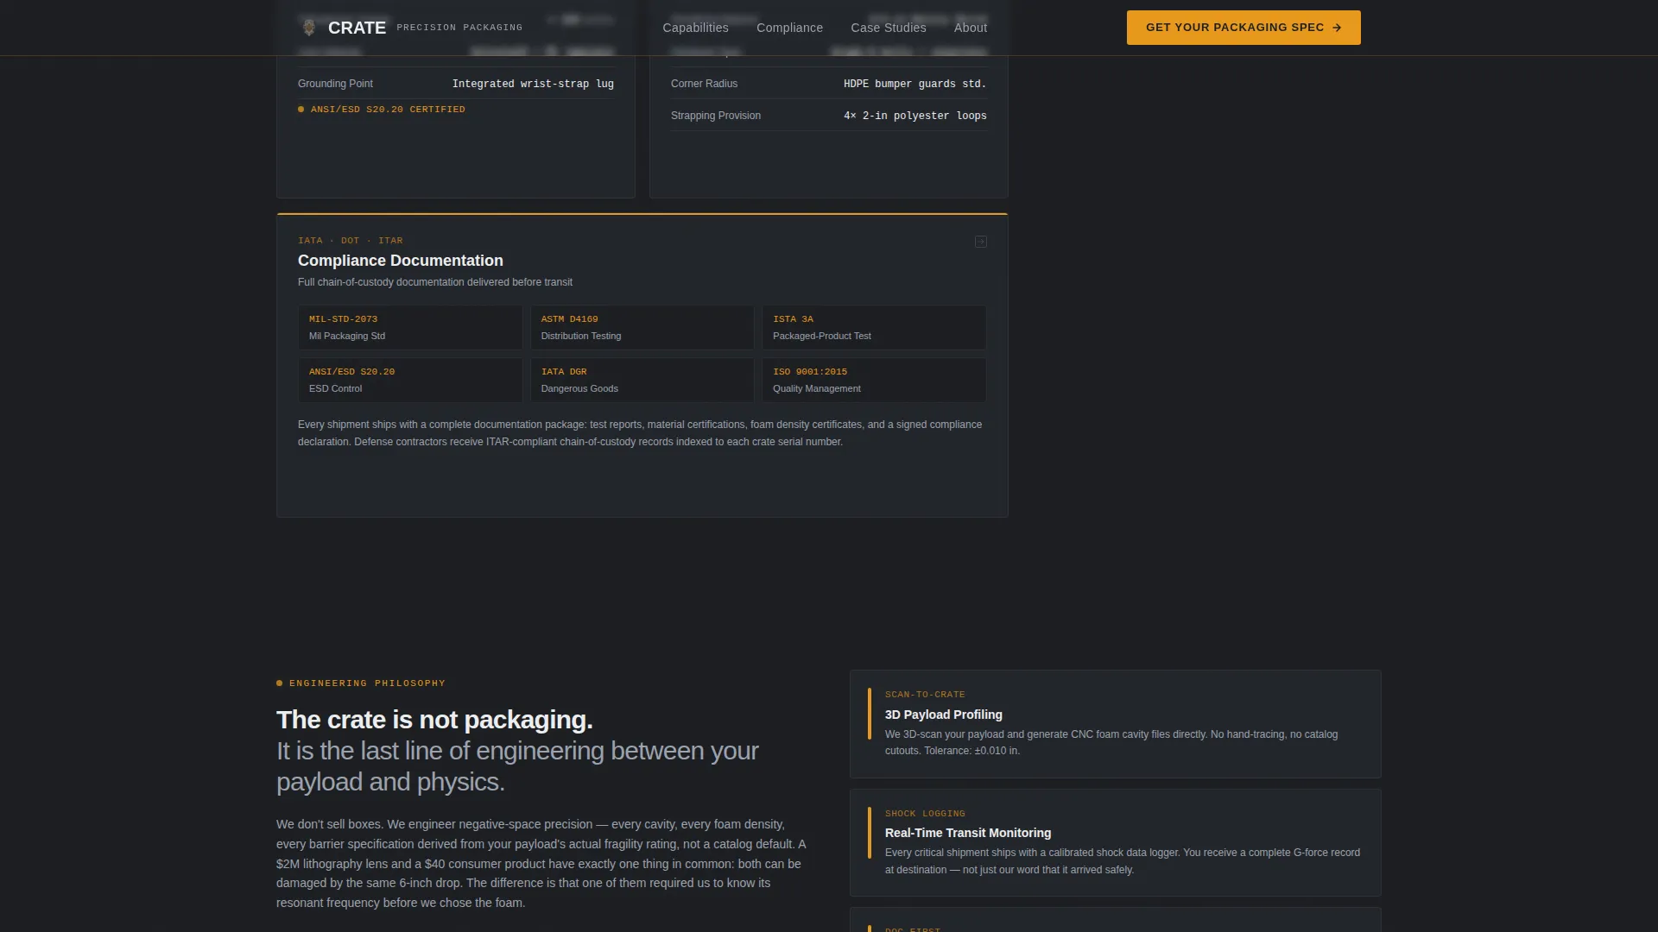Open the Compliance Documentation arrow icon
1658x932 pixels.
click(981, 242)
